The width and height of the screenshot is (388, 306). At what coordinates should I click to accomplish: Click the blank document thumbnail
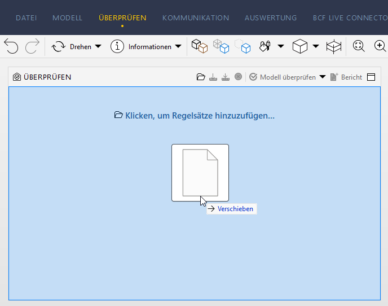click(x=200, y=173)
